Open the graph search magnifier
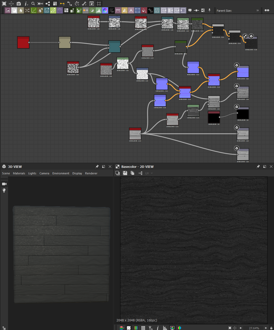This screenshot has width=274, height=330. click(33, 4)
